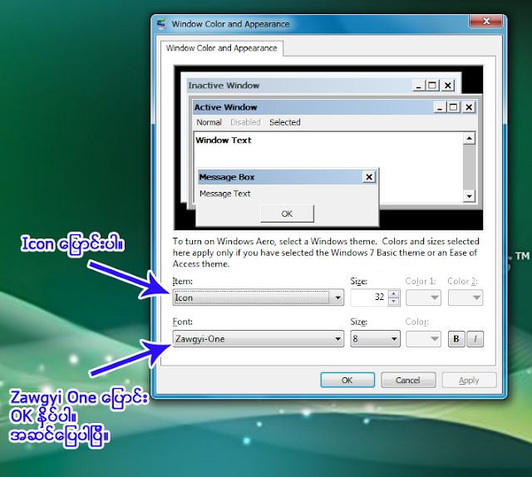Increase item size with up spinner arrow
The image size is (532, 477).
pyautogui.click(x=393, y=294)
